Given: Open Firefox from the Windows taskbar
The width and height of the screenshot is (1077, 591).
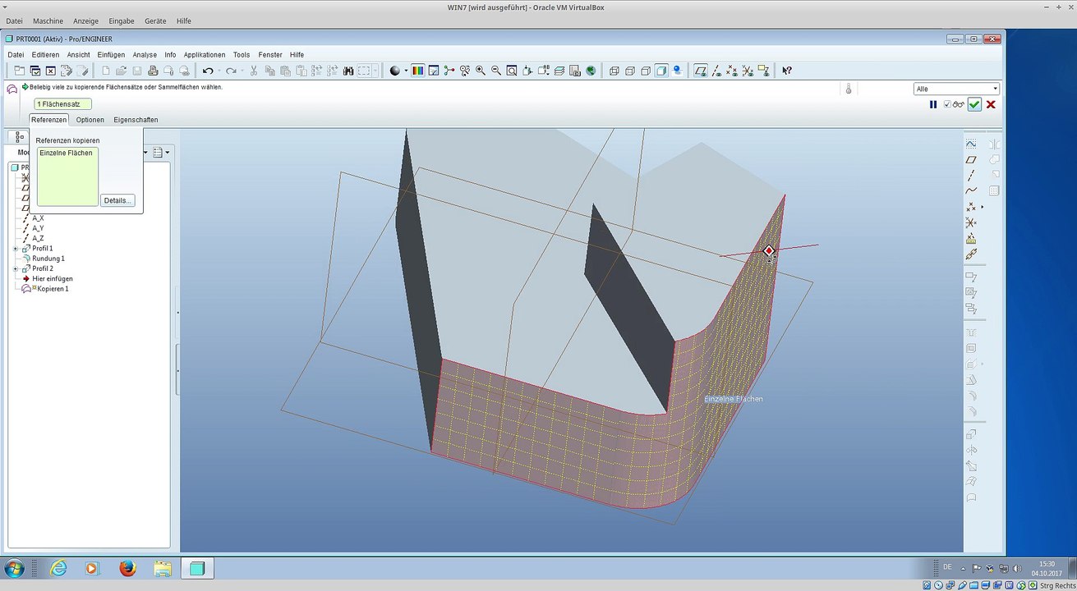Looking at the screenshot, I should coord(127,568).
